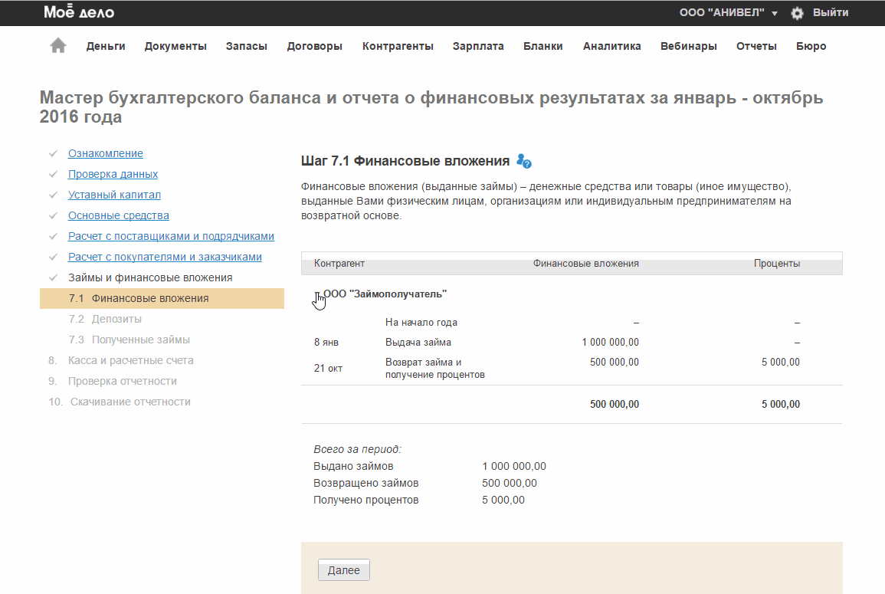The height and width of the screenshot is (594, 885).
Task: Go to the Основные средства step
Action: tap(119, 215)
